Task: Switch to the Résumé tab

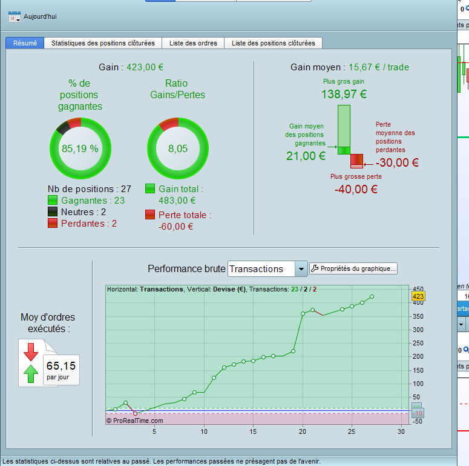Action: pyautogui.click(x=25, y=43)
